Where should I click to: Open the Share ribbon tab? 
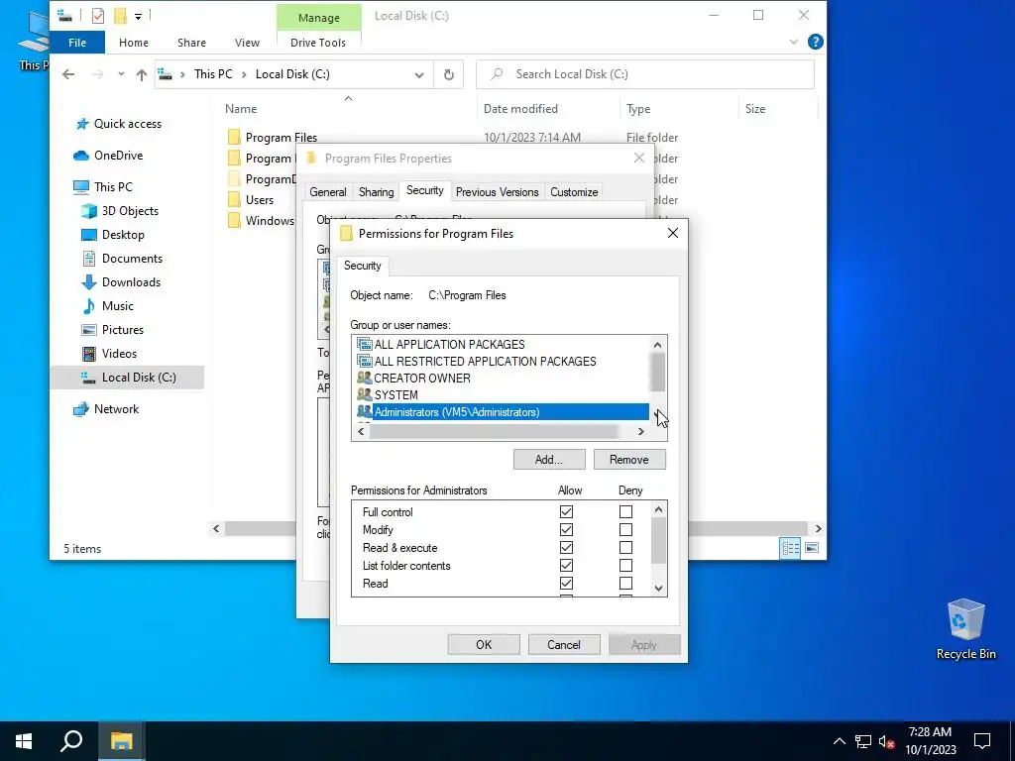[191, 43]
